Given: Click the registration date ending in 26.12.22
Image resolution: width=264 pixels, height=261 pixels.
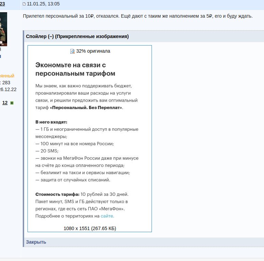Looking at the screenshot, I should (8, 89).
